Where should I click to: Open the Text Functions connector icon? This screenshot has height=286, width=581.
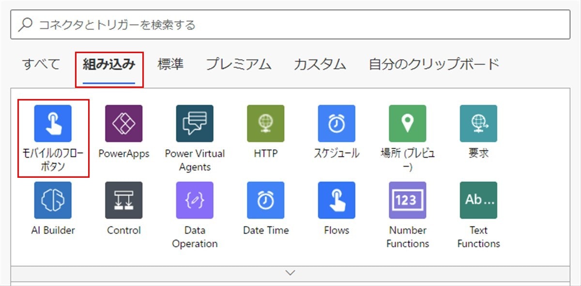click(478, 200)
